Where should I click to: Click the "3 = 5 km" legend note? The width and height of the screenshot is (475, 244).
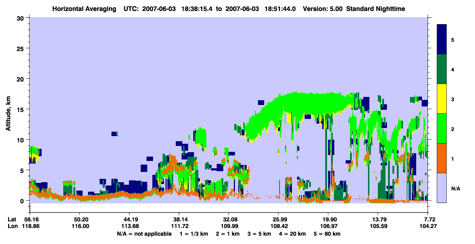coord(260,234)
